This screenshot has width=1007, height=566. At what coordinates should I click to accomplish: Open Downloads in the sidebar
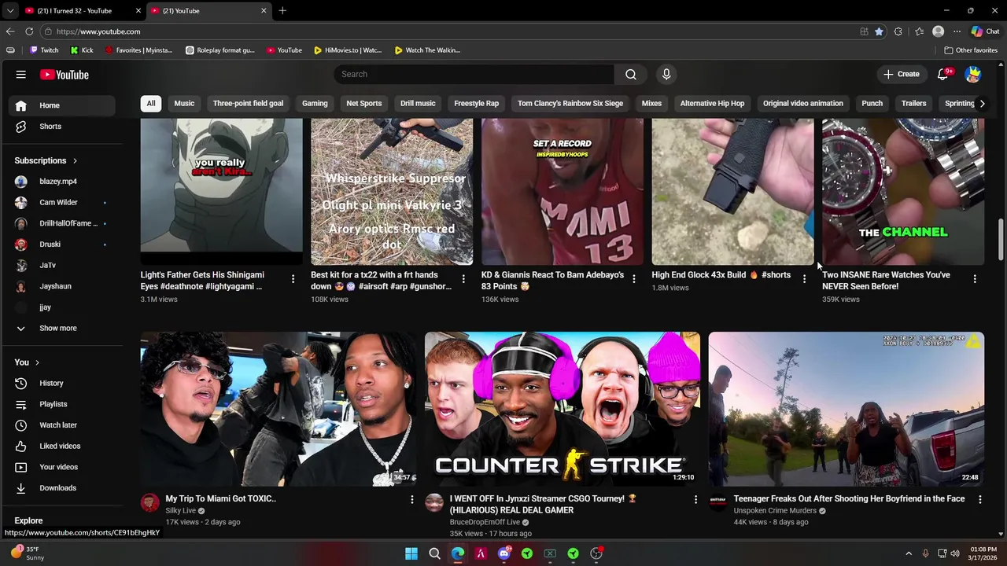pos(59,488)
